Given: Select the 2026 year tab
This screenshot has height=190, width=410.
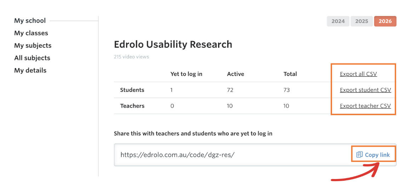Looking at the screenshot, I should pyautogui.click(x=385, y=21).
